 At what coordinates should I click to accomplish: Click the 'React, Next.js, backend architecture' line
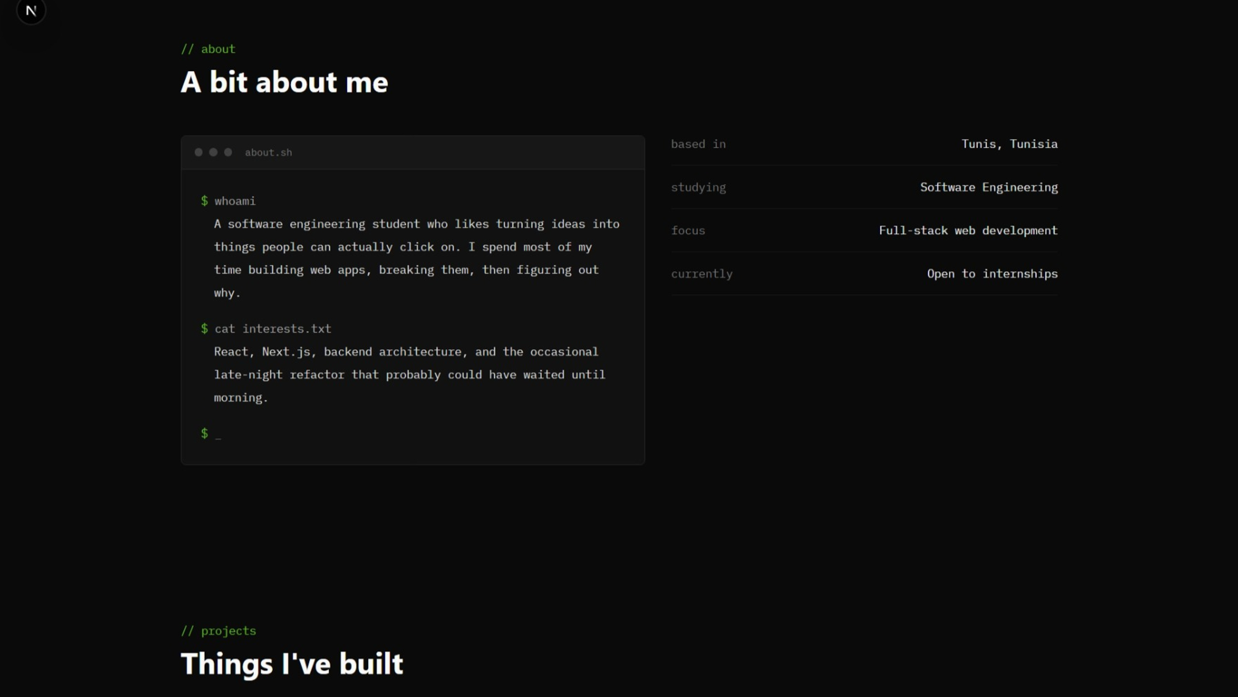click(x=406, y=352)
